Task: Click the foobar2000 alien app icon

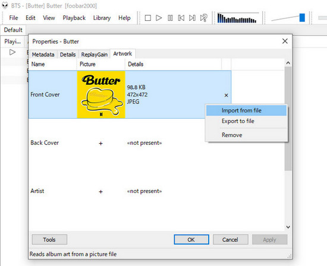Action: (x=5, y=5)
